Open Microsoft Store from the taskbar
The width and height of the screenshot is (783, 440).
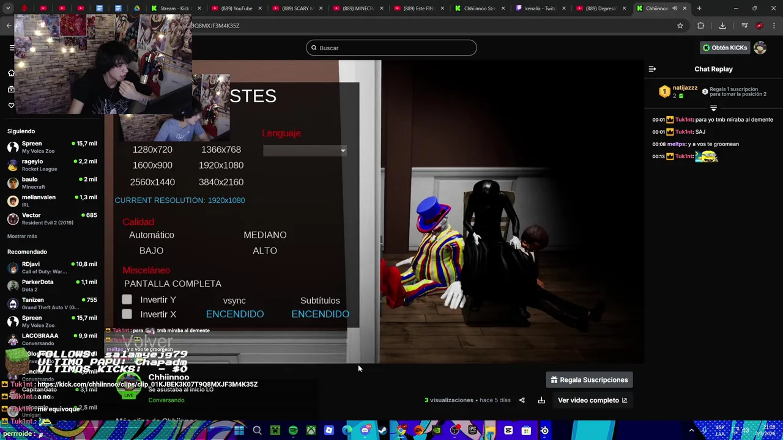tap(526, 431)
